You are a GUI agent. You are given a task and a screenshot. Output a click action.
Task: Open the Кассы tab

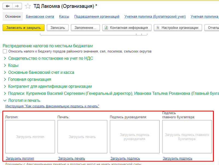pos(64,17)
